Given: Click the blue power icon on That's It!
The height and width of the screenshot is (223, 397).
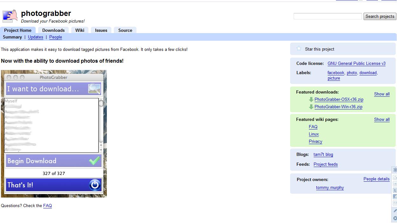Looking at the screenshot, I should pyautogui.click(x=95, y=185).
